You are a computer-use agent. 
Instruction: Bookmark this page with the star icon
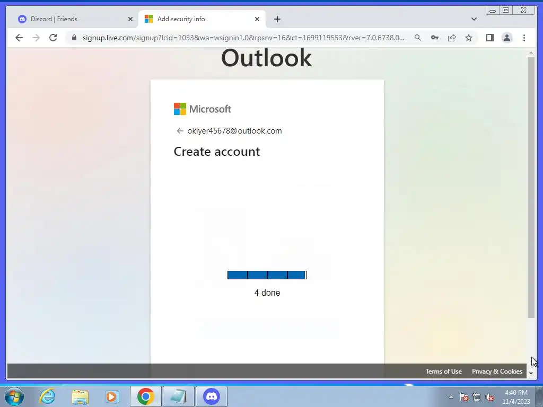tap(469, 38)
